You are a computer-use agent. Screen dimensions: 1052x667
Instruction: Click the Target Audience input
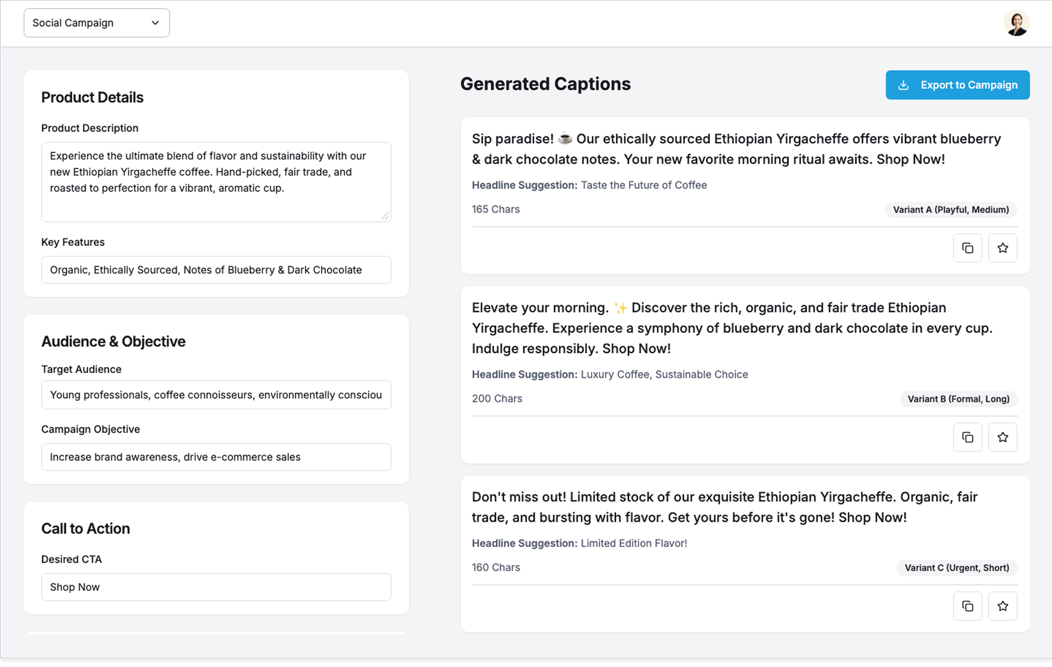216,395
